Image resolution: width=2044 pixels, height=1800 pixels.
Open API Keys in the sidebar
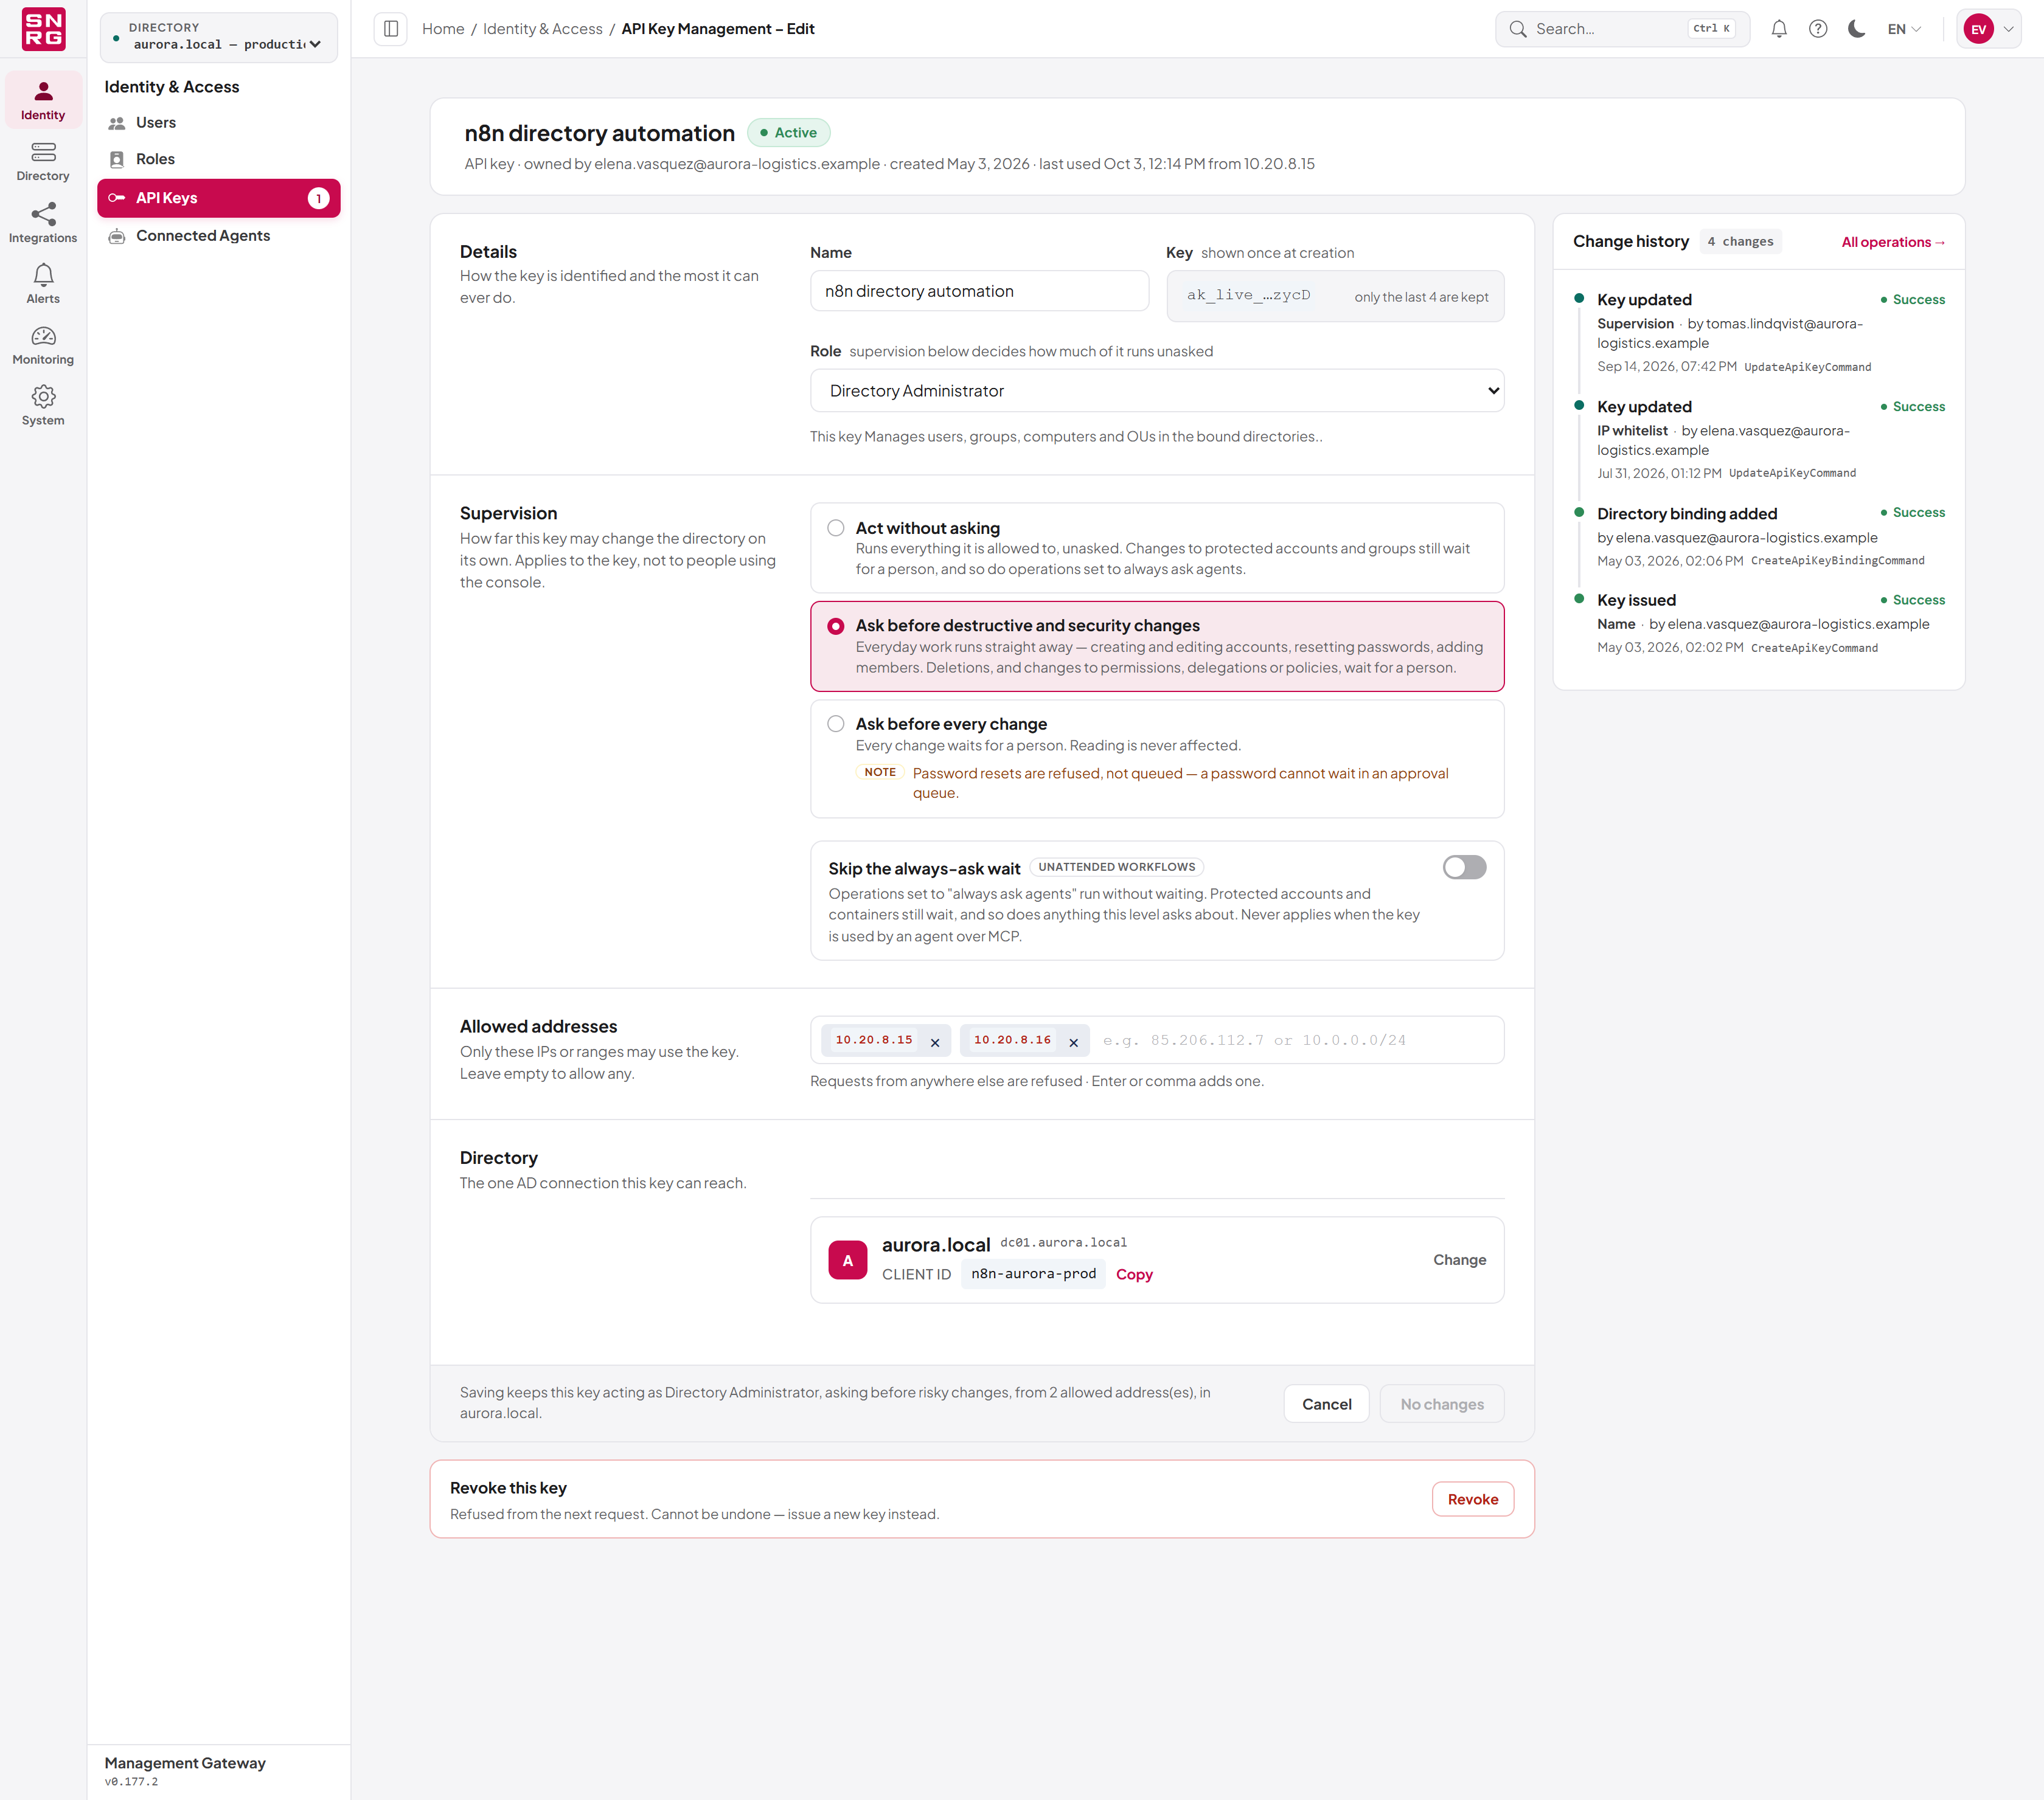coord(219,198)
